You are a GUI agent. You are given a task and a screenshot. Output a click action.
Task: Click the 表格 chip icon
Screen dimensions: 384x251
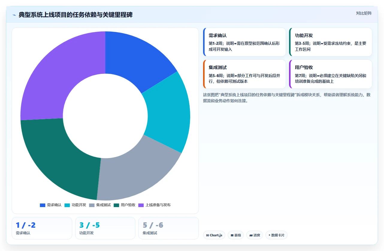pyautogui.click(x=232, y=235)
